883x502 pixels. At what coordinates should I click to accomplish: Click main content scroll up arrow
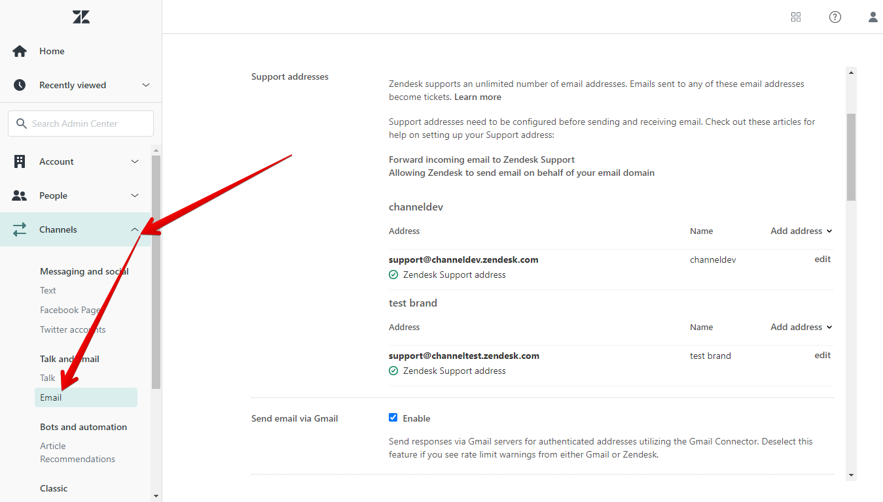(851, 73)
